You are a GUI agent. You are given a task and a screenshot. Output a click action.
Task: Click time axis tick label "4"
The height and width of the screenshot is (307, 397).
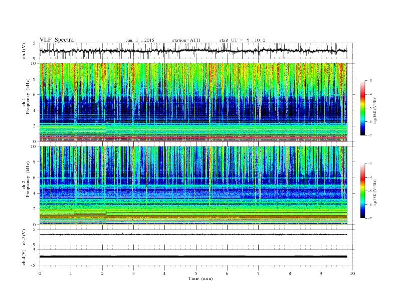(165, 273)
